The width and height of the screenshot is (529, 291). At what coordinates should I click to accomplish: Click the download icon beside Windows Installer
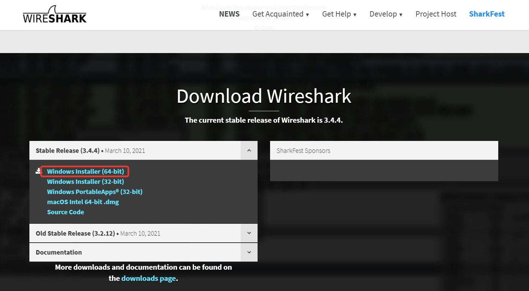click(x=38, y=171)
